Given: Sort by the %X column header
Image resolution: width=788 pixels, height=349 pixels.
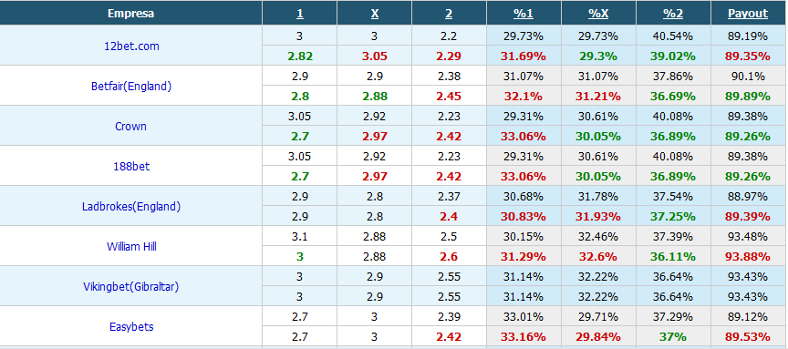Looking at the screenshot, I should (598, 14).
